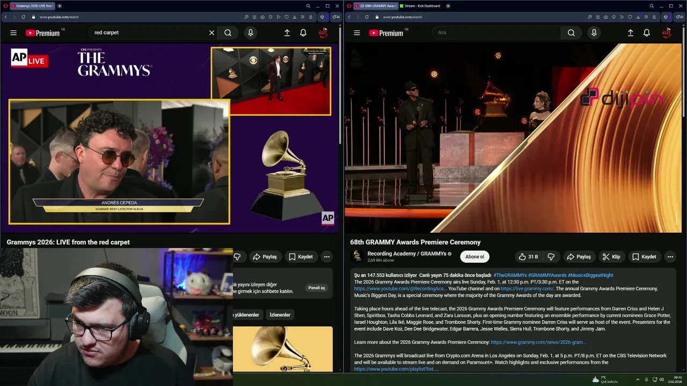Reload page in left Opera window

[x=23, y=17]
